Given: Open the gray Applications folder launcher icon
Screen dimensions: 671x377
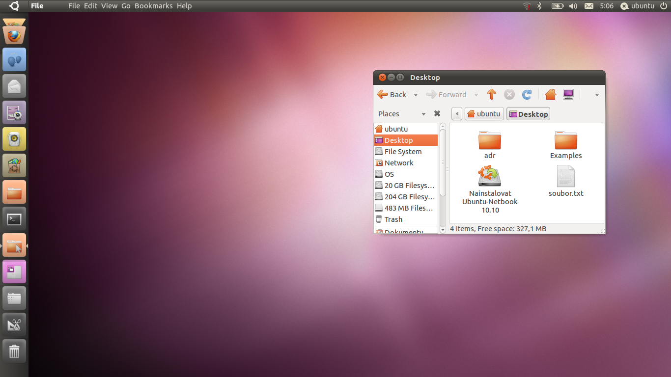Looking at the screenshot, I should point(14,298).
